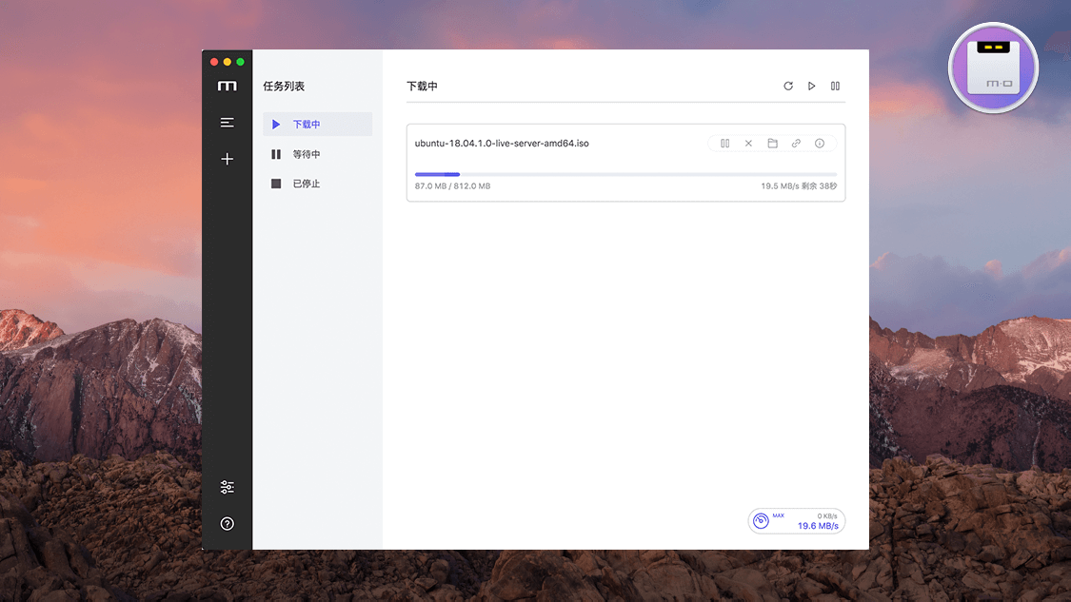
Task: Refresh the task list from the top toolbar
Action: click(788, 87)
